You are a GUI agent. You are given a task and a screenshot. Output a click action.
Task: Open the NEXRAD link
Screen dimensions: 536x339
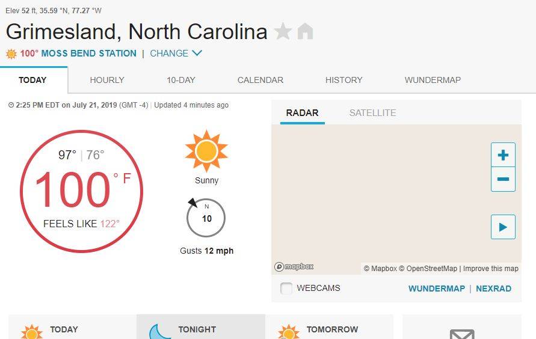493,289
